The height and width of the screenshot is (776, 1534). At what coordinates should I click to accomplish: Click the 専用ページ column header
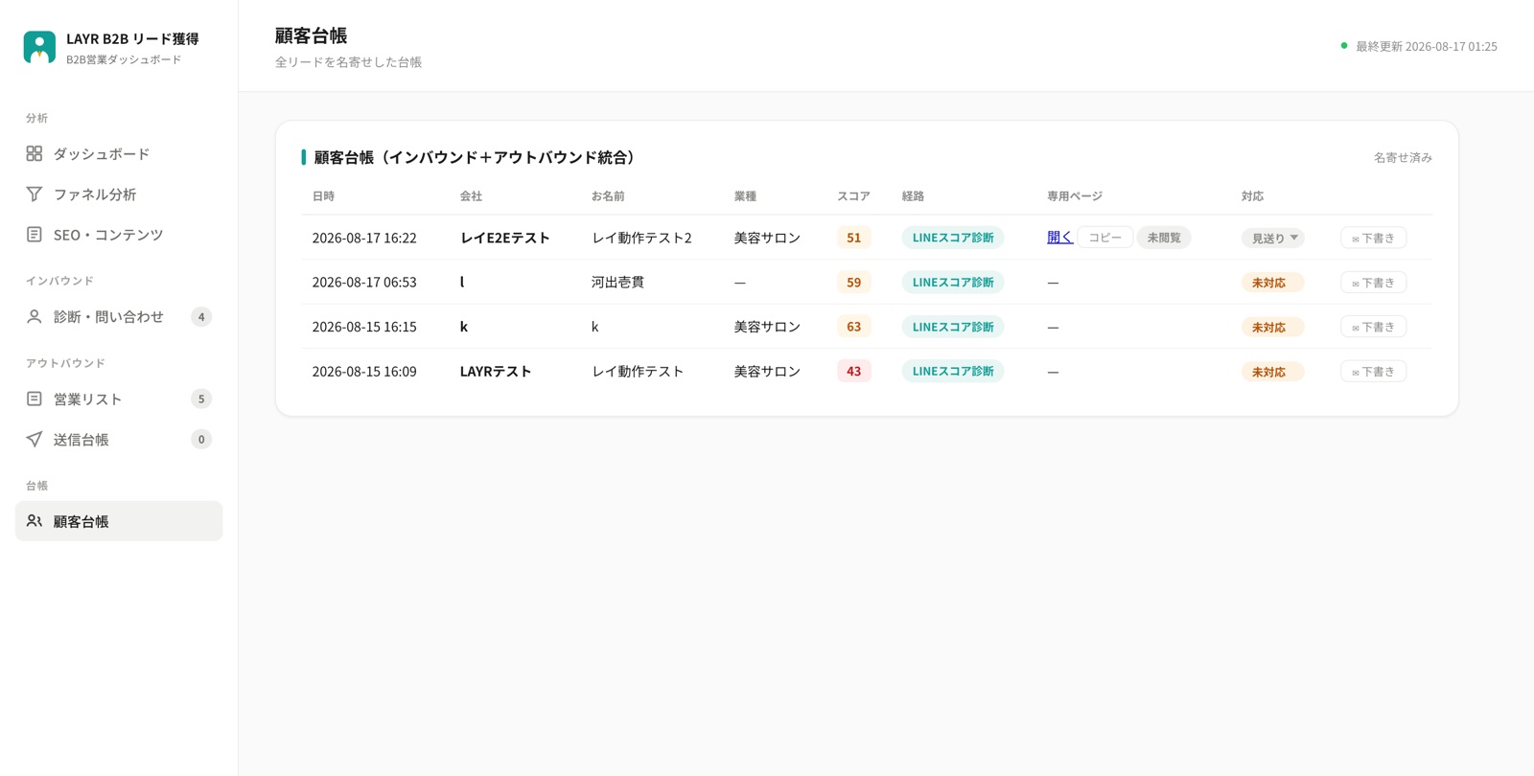[1075, 195]
